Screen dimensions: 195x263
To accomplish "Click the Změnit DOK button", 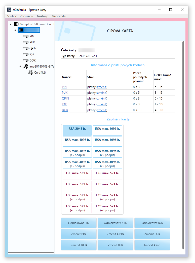I will point(79,245).
